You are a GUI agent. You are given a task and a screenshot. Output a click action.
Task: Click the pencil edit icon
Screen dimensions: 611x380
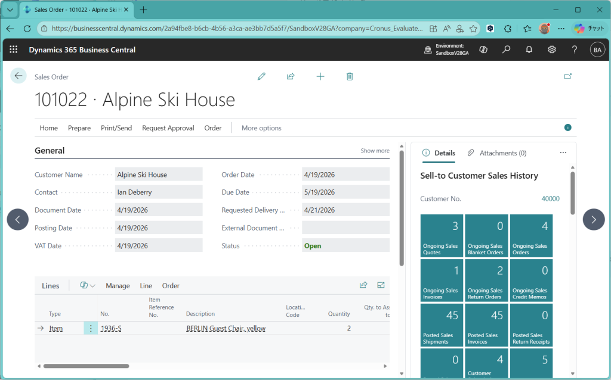(x=261, y=76)
